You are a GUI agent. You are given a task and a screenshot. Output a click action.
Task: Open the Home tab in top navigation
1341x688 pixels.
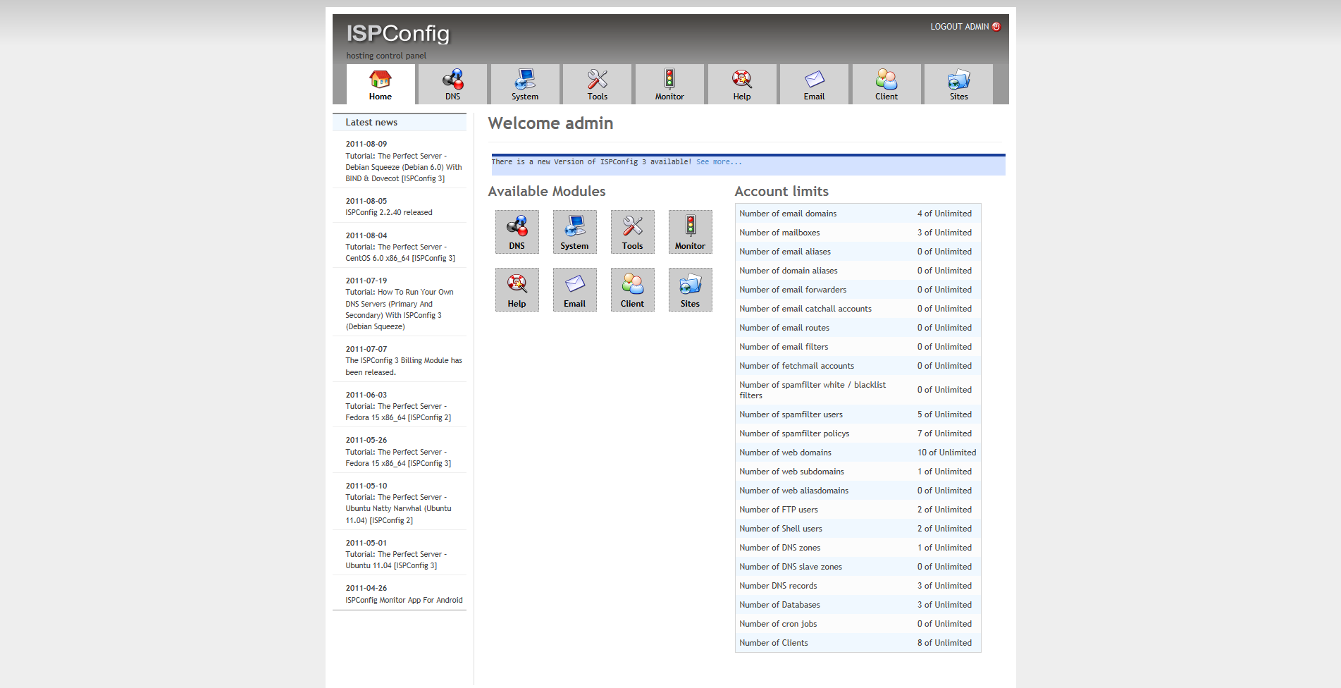coord(381,85)
